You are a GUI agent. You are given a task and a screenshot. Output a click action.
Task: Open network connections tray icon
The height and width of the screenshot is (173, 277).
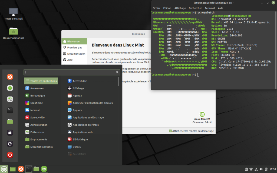click(x=256, y=169)
